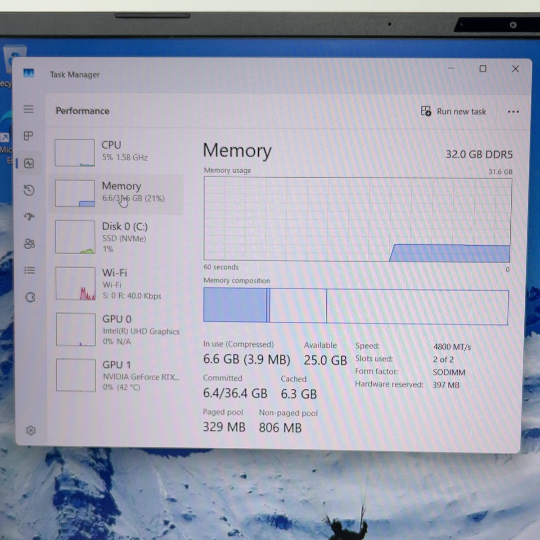Viewport: 540px width, 540px height.
Task: Click the "329 MB" paged pool value
Action: point(224,427)
